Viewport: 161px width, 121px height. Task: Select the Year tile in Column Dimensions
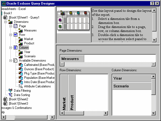(x=132, y=78)
